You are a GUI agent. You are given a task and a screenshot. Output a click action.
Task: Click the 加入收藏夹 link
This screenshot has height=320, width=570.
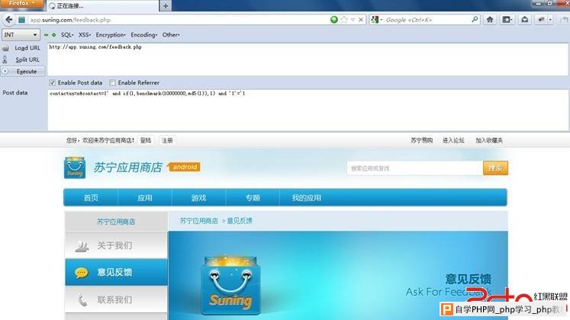coord(489,140)
